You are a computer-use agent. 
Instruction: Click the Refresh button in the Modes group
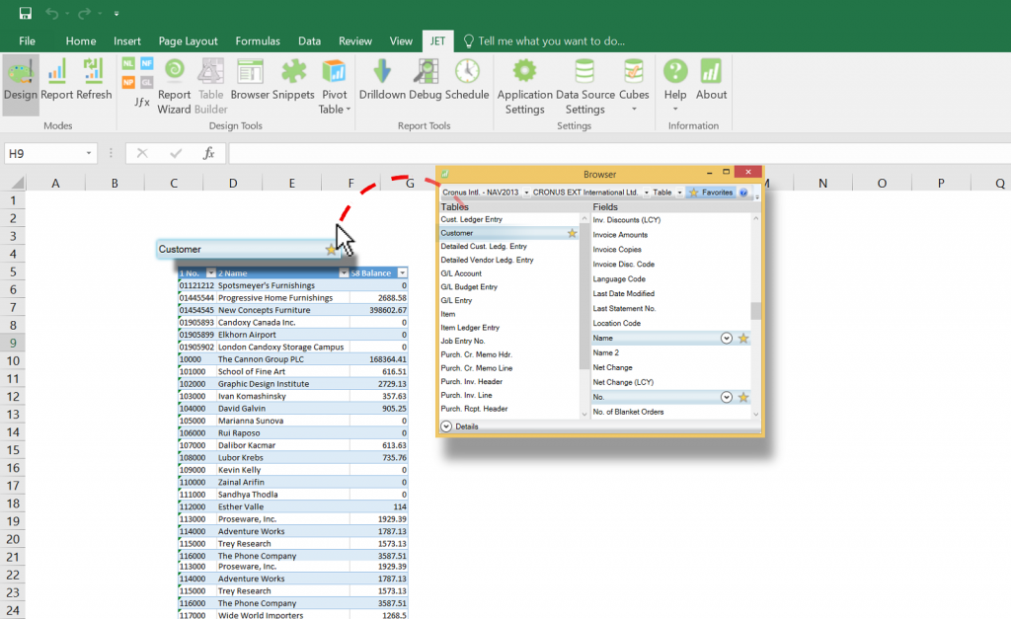[94, 81]
